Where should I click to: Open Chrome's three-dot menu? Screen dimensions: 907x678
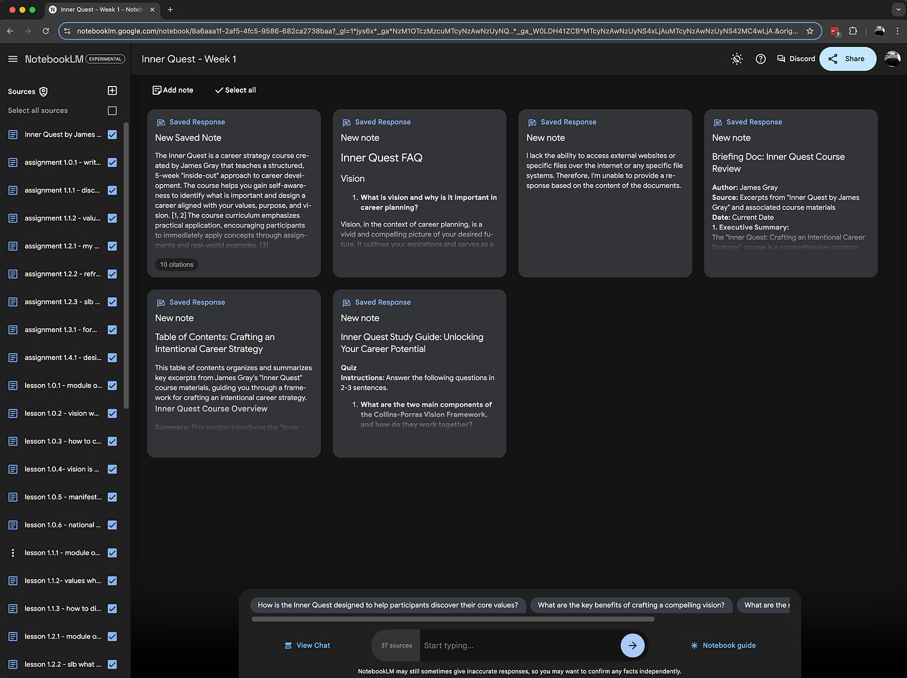pos(898,31)
